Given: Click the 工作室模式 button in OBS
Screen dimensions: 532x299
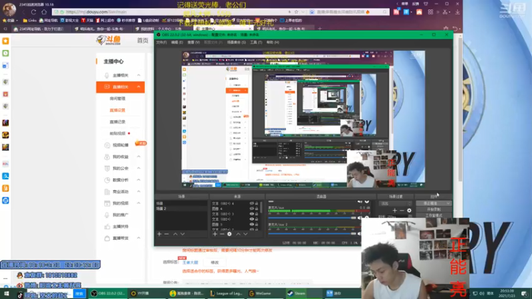Looking at the screenshot, I should tap(434, 215).
